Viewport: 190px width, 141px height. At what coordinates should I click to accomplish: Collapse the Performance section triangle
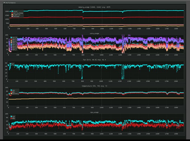(4, 3)
